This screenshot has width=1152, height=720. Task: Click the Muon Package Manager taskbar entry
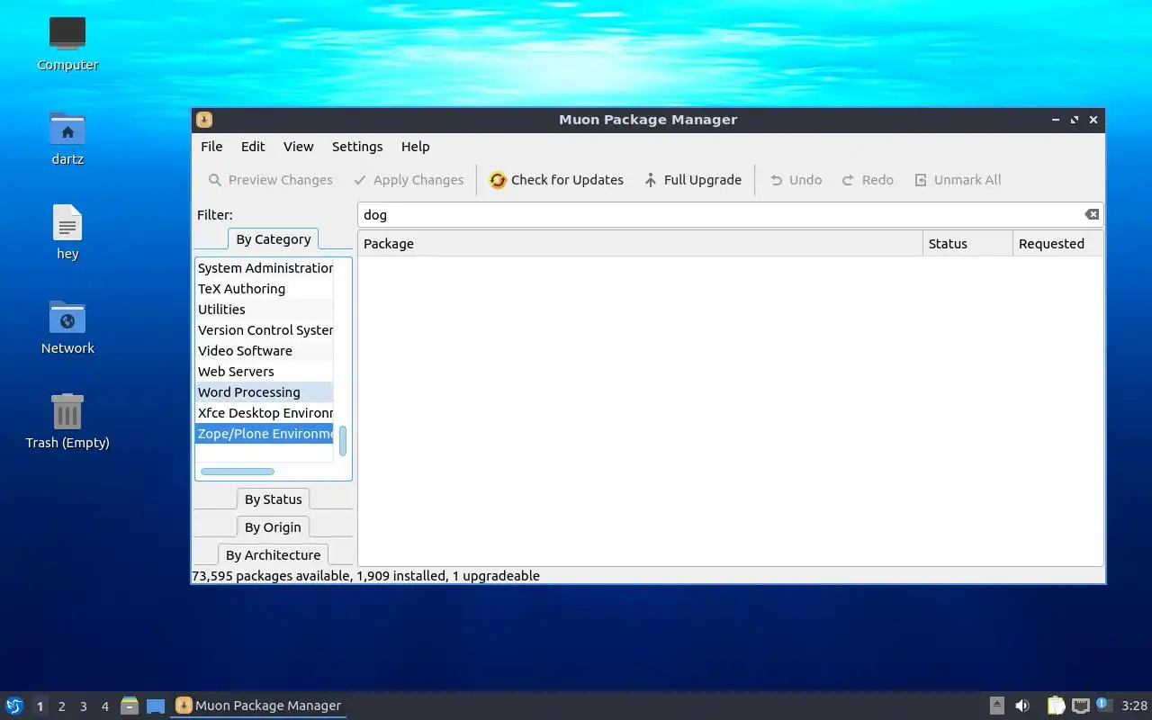point(258,706)
